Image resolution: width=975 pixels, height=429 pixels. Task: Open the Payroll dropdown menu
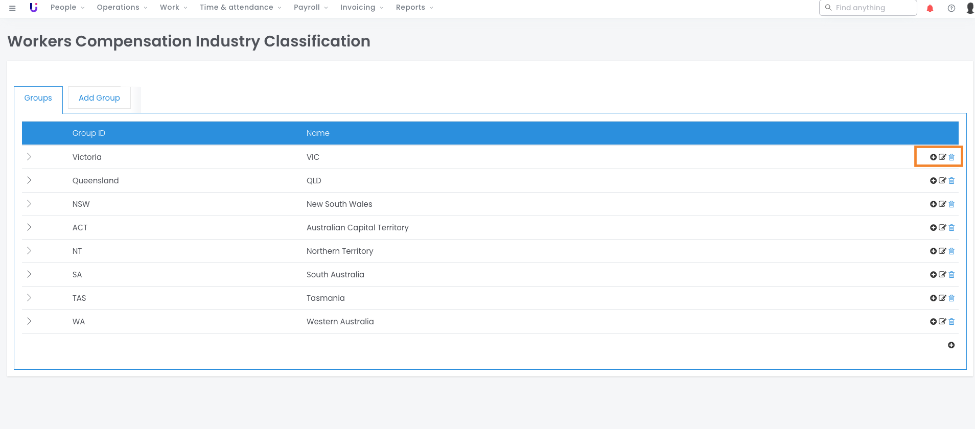[310, 8]
